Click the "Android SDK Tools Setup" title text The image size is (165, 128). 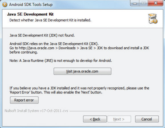point(31,5)
